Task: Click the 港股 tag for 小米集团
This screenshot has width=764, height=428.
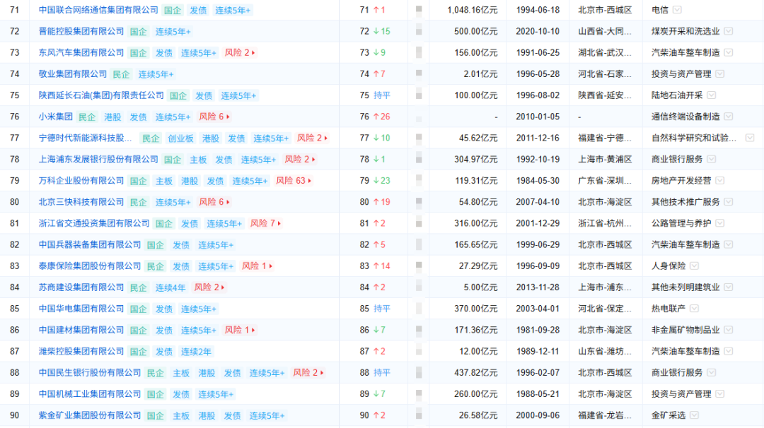Action: [x=112, y=117]
